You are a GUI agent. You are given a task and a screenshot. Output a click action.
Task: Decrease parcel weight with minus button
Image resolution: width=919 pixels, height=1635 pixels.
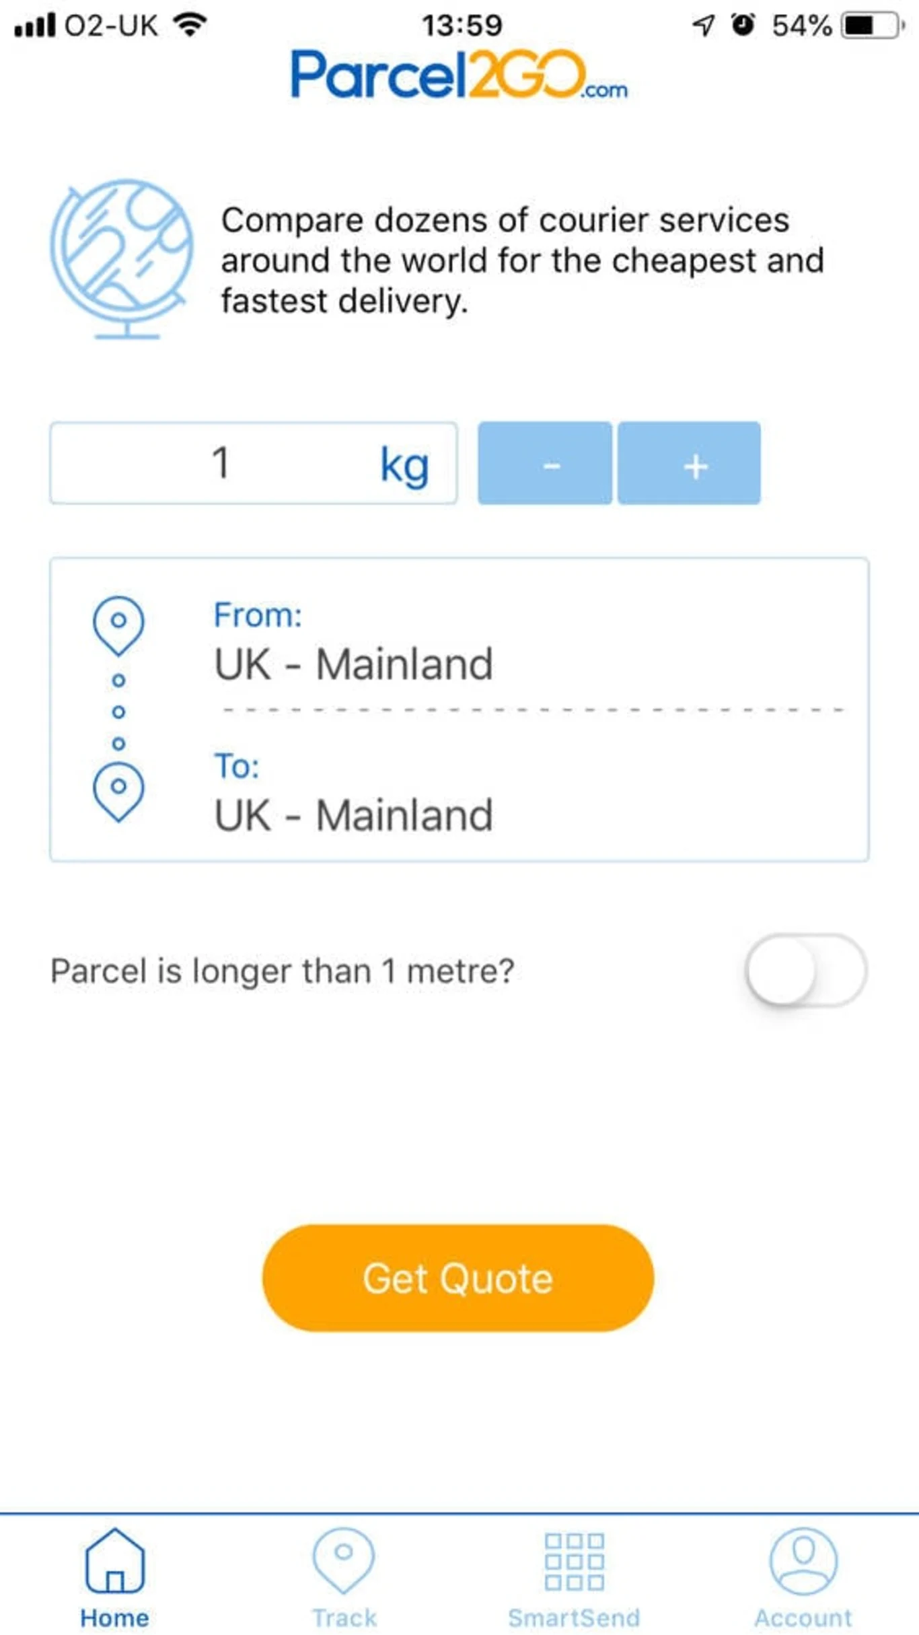point(545,463)
